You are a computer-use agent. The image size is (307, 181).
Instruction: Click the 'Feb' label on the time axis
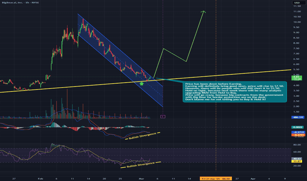tap(41, 179)
